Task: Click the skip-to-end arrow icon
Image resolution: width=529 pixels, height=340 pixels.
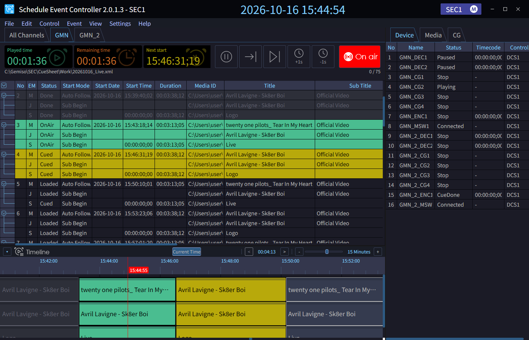Action: click(x=251, y=57)
